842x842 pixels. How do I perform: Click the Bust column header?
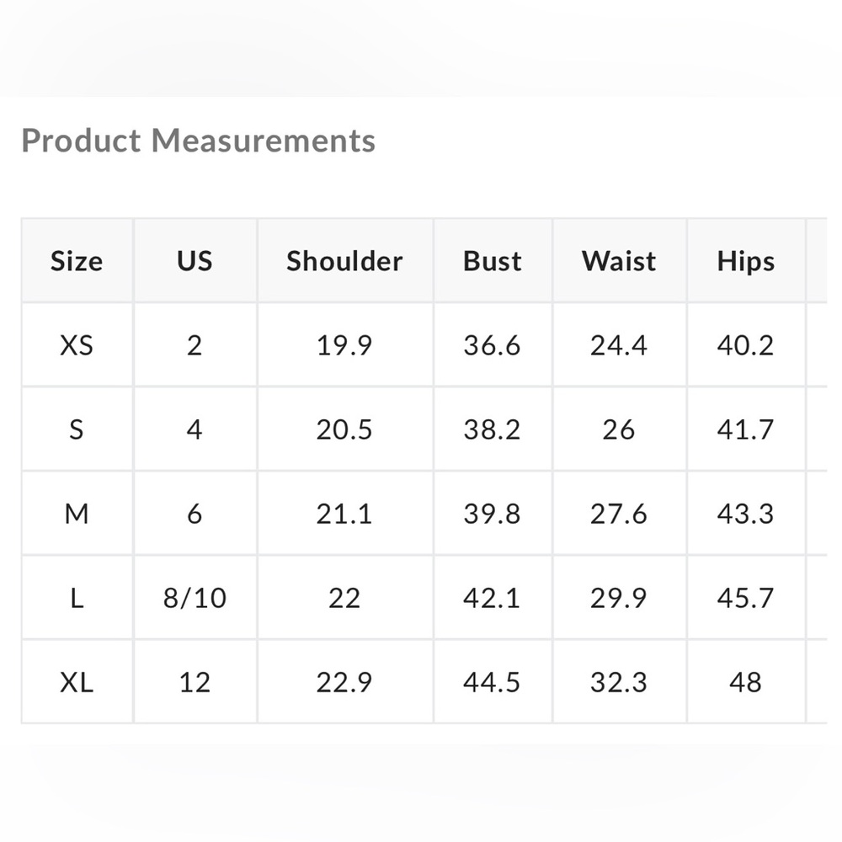[x=493, y=261]
